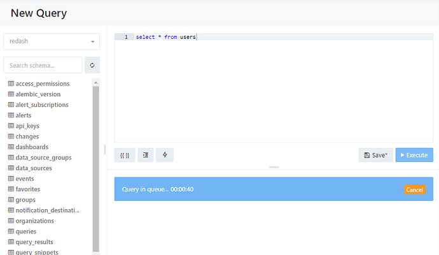
Task: Click the table icon beside access_permissions
Action: [x=11, y=84]
